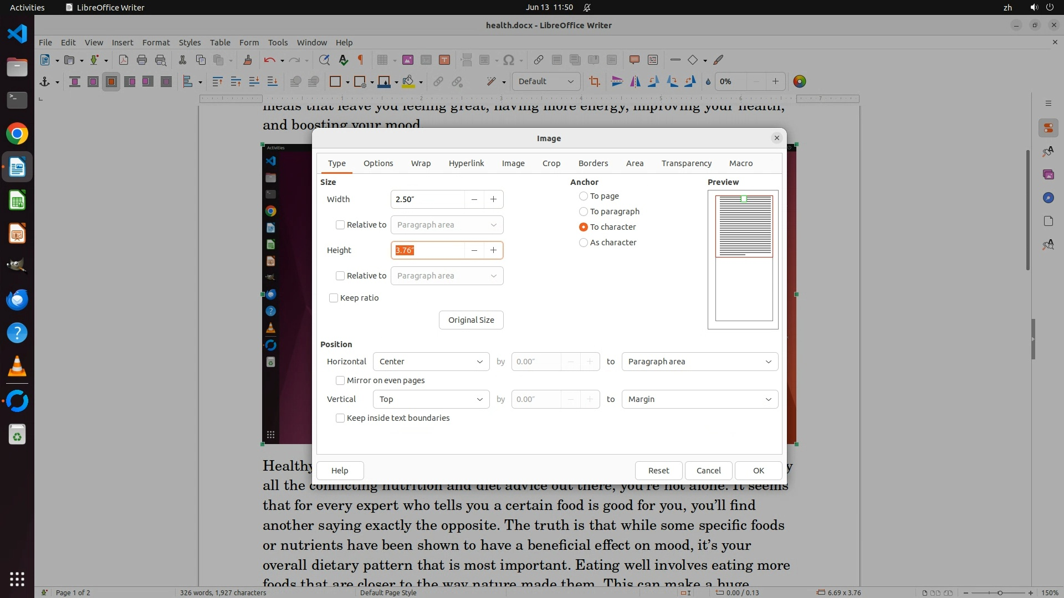Viewport: 1064px width, 598px height.
Task: Open the Horizontal position Center dropdown
Action: point(431,362)
